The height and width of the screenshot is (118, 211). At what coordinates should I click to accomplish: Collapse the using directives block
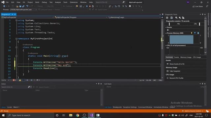click(x=16, y=20)
